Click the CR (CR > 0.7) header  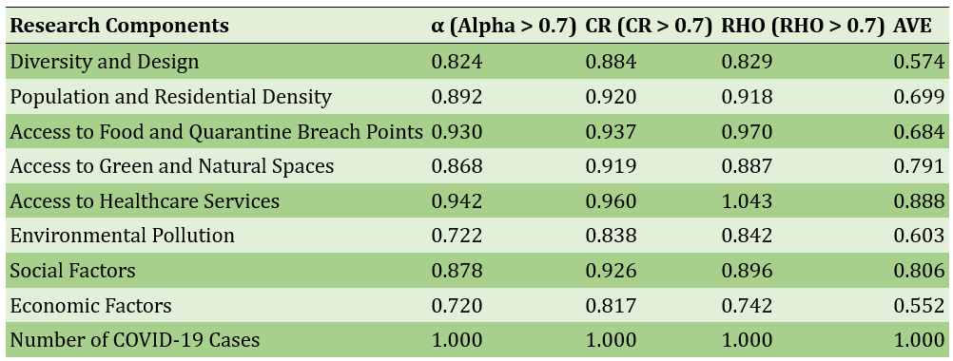tap(649, 27)
